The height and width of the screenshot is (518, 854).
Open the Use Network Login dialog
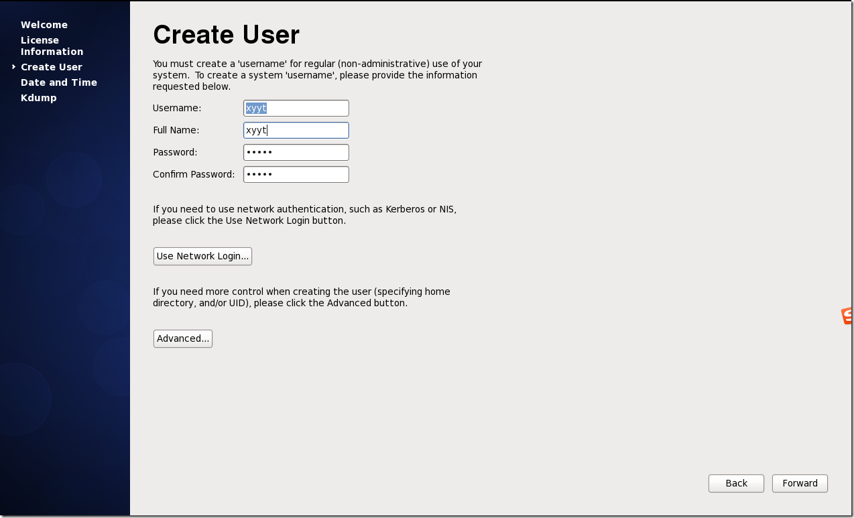[202, 256]
